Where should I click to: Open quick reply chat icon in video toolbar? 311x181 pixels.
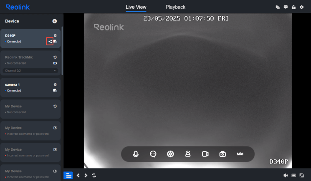[x=153, y=154]
